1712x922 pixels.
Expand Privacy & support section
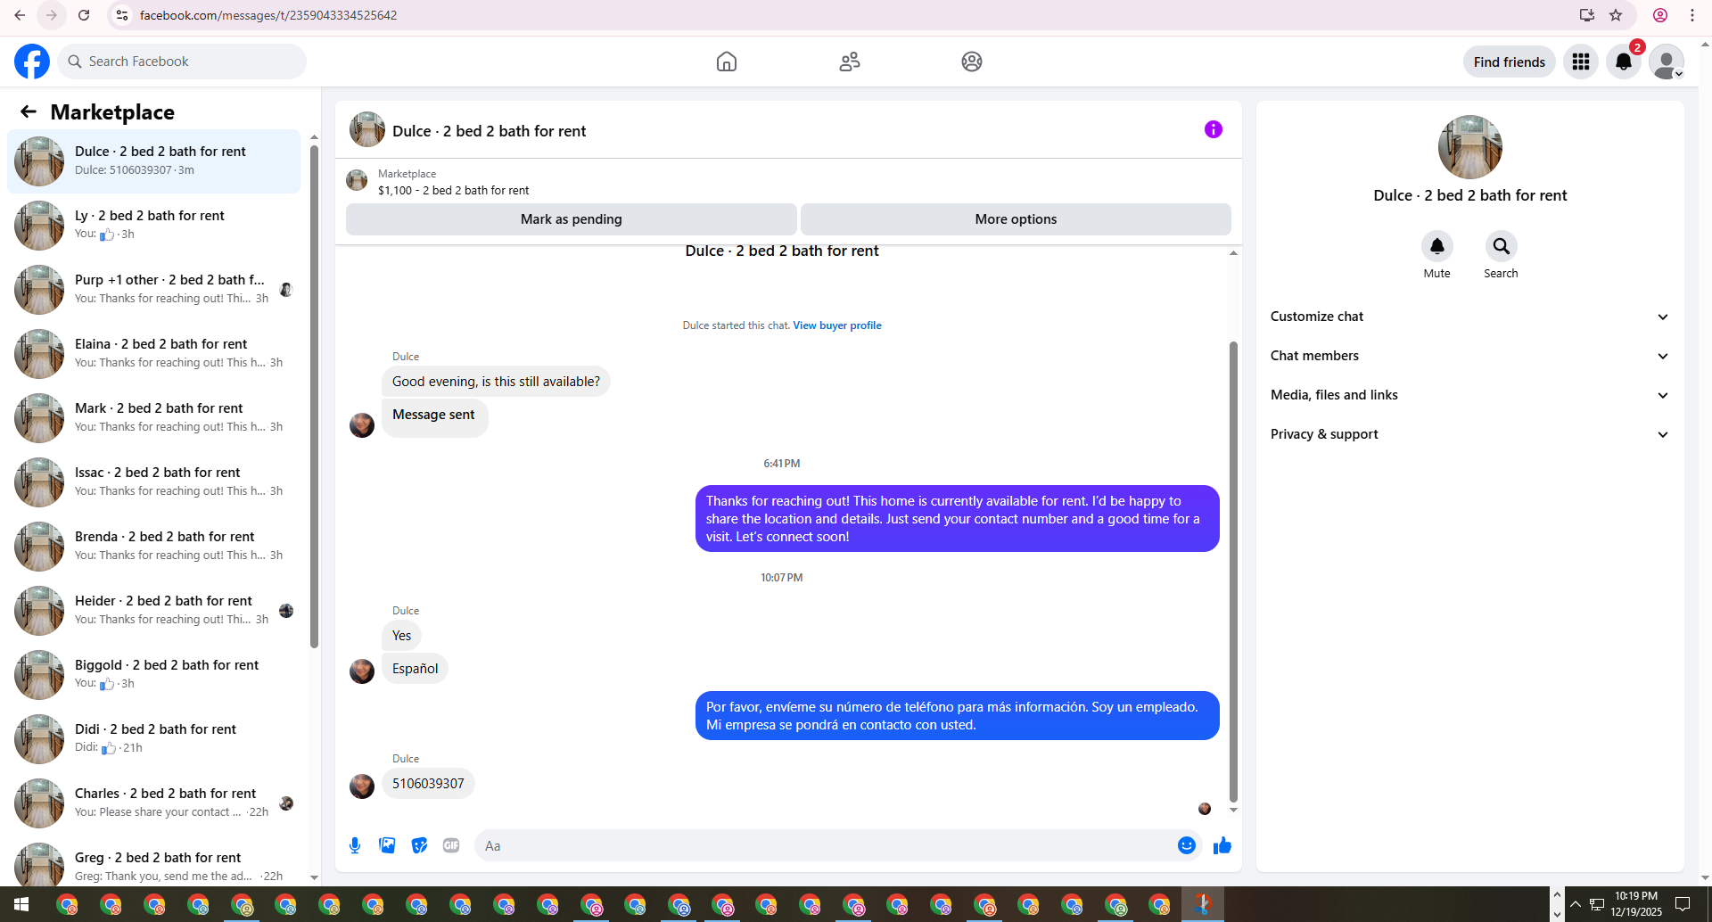click(x=1469, y=434)
